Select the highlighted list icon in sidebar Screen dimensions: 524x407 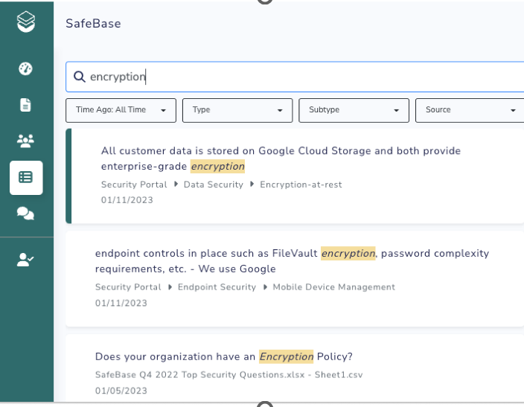tap(26, 178)
